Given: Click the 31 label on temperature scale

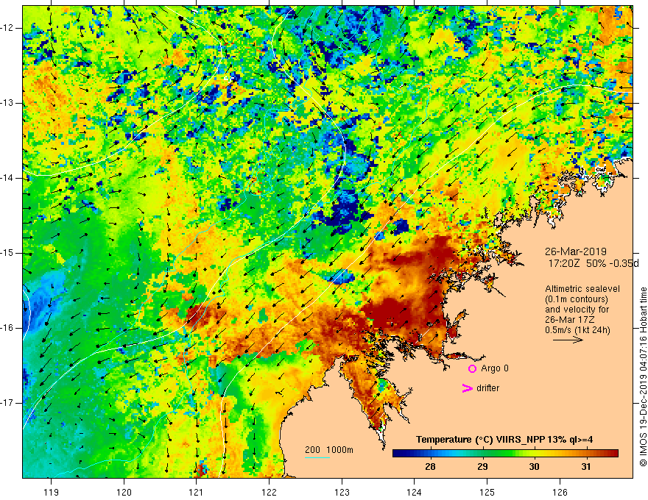Looking at the screenshot, I should [x=585, y=467].
